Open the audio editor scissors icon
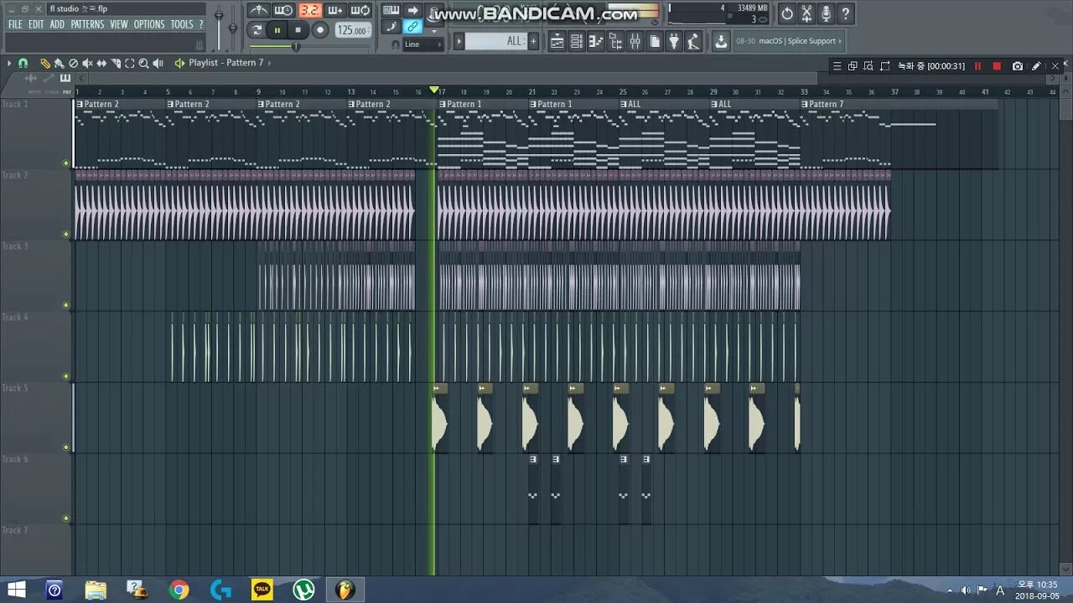Viewport: 1073px width, 603px height. point(806,13)
